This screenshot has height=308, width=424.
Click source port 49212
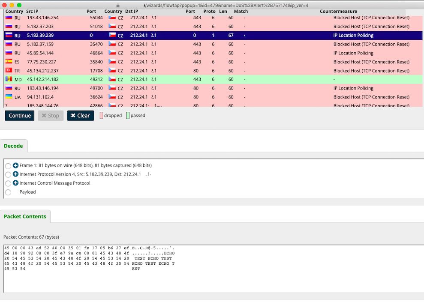(96, 79)
